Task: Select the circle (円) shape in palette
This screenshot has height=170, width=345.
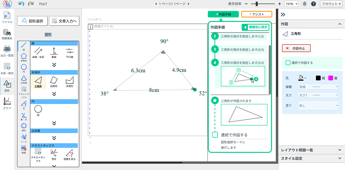Action: point(38,109)
